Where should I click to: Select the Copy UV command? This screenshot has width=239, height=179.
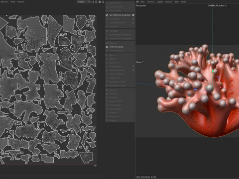click(113, 90)
